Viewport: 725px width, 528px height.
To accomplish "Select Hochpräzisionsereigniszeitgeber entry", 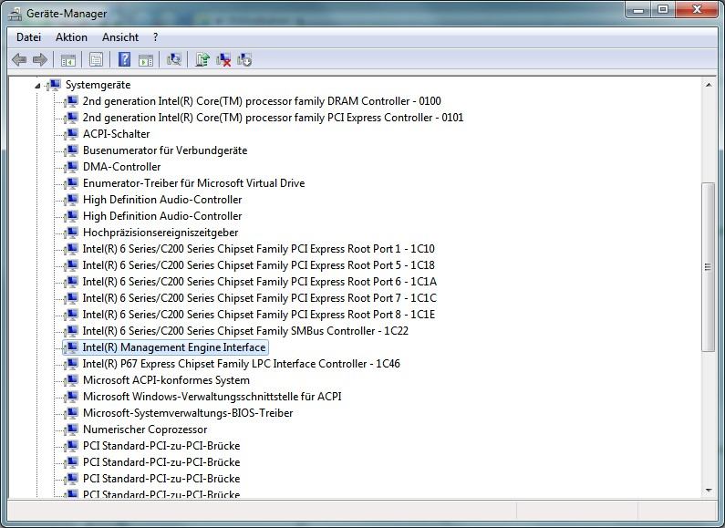I will [161, 233].
